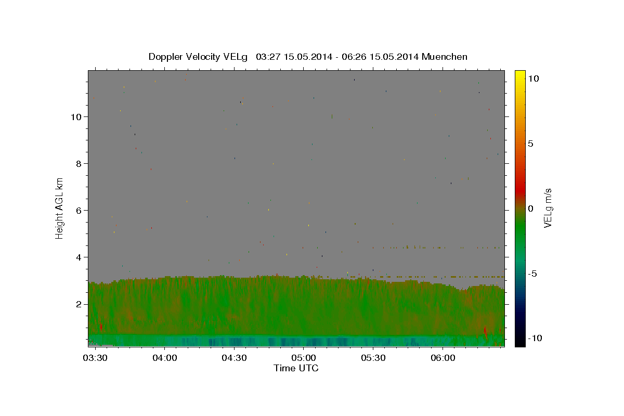
Task: Select the height label 8 on y-axis
Action: tap(79, 163)
